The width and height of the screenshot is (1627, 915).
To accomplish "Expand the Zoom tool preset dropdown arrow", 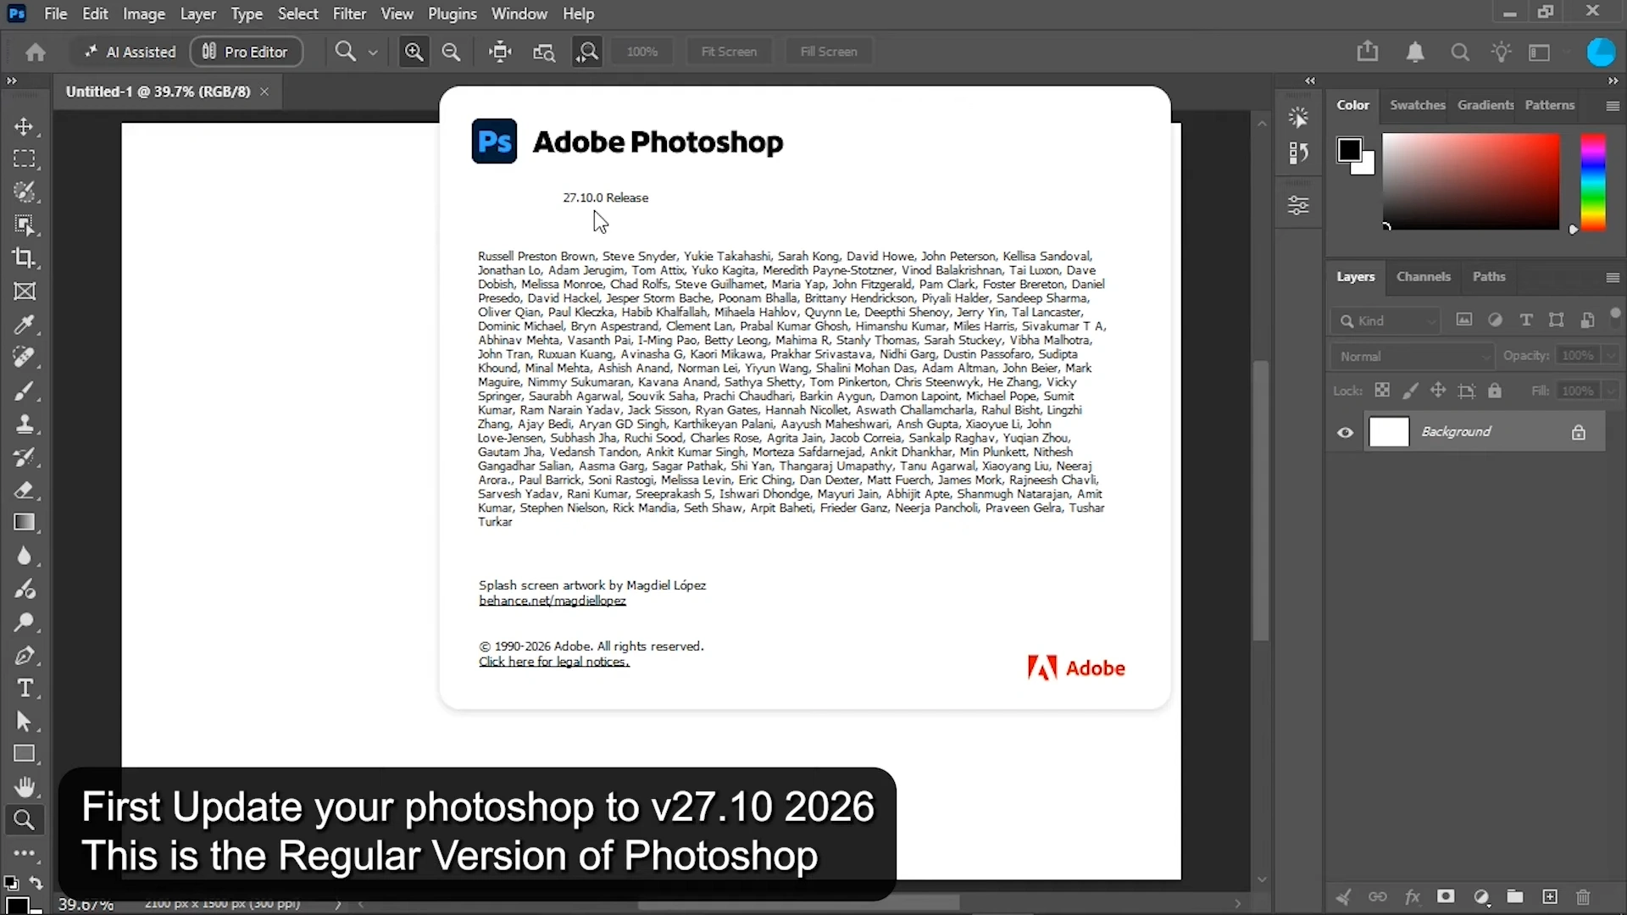I will tap(373, 53).
